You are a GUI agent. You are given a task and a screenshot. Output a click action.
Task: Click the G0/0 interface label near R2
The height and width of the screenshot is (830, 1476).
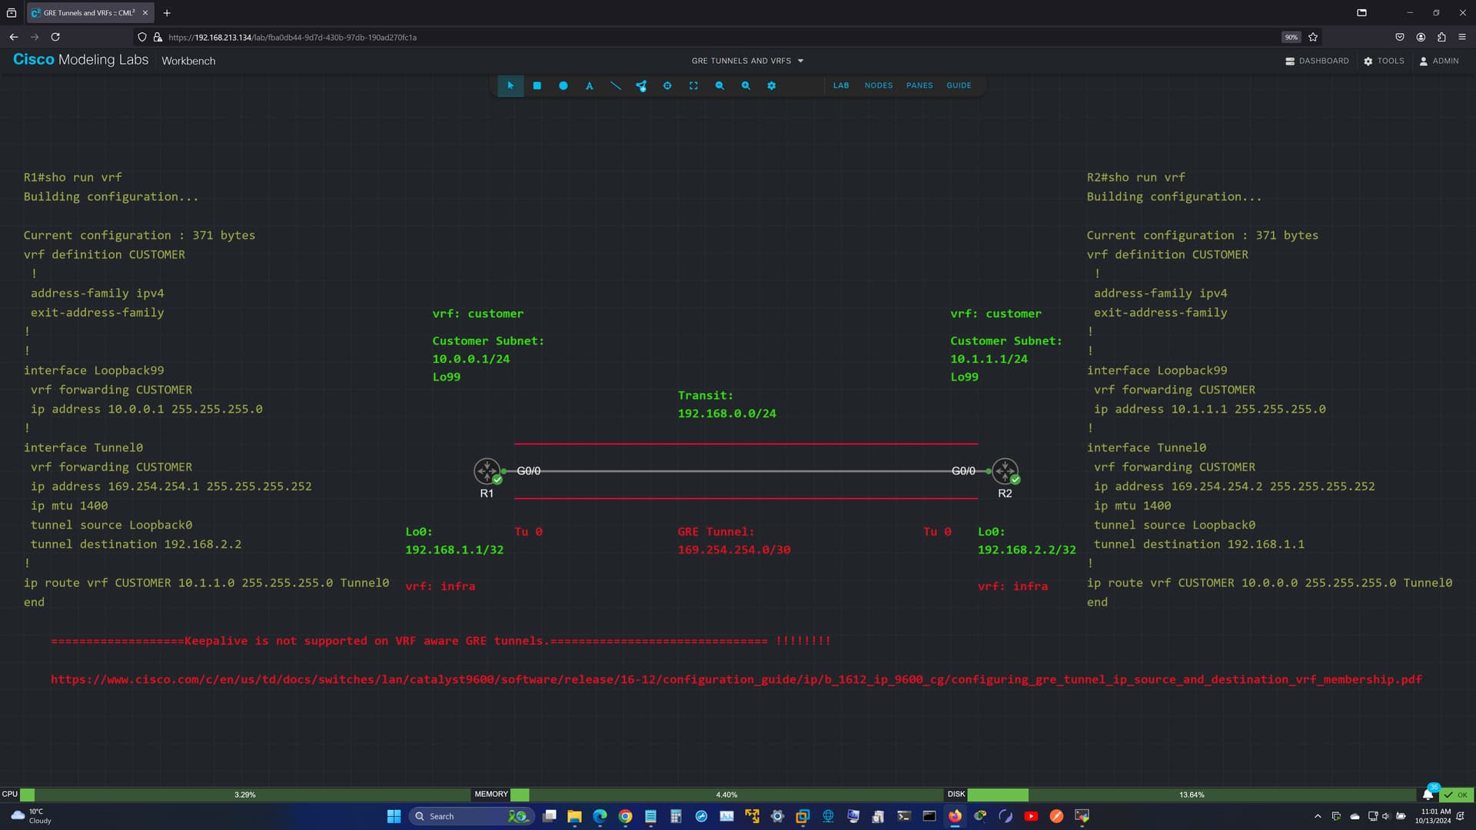[963, 471]
